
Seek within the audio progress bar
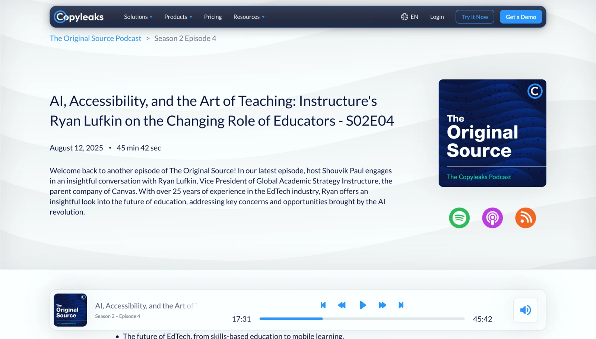click(x=362, y=319)
